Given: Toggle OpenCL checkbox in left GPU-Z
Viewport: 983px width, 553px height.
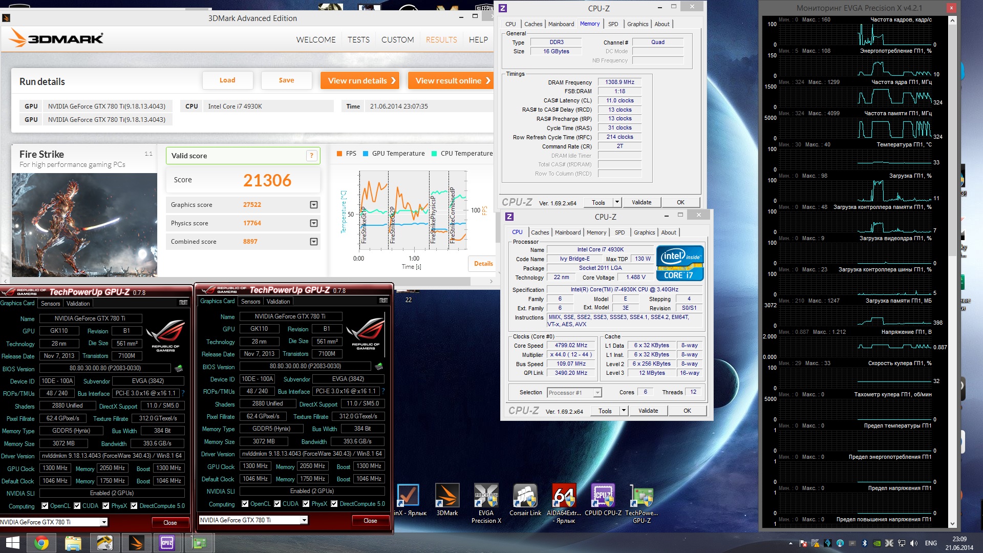Looking at the screenshot, I should click(45, 506).
